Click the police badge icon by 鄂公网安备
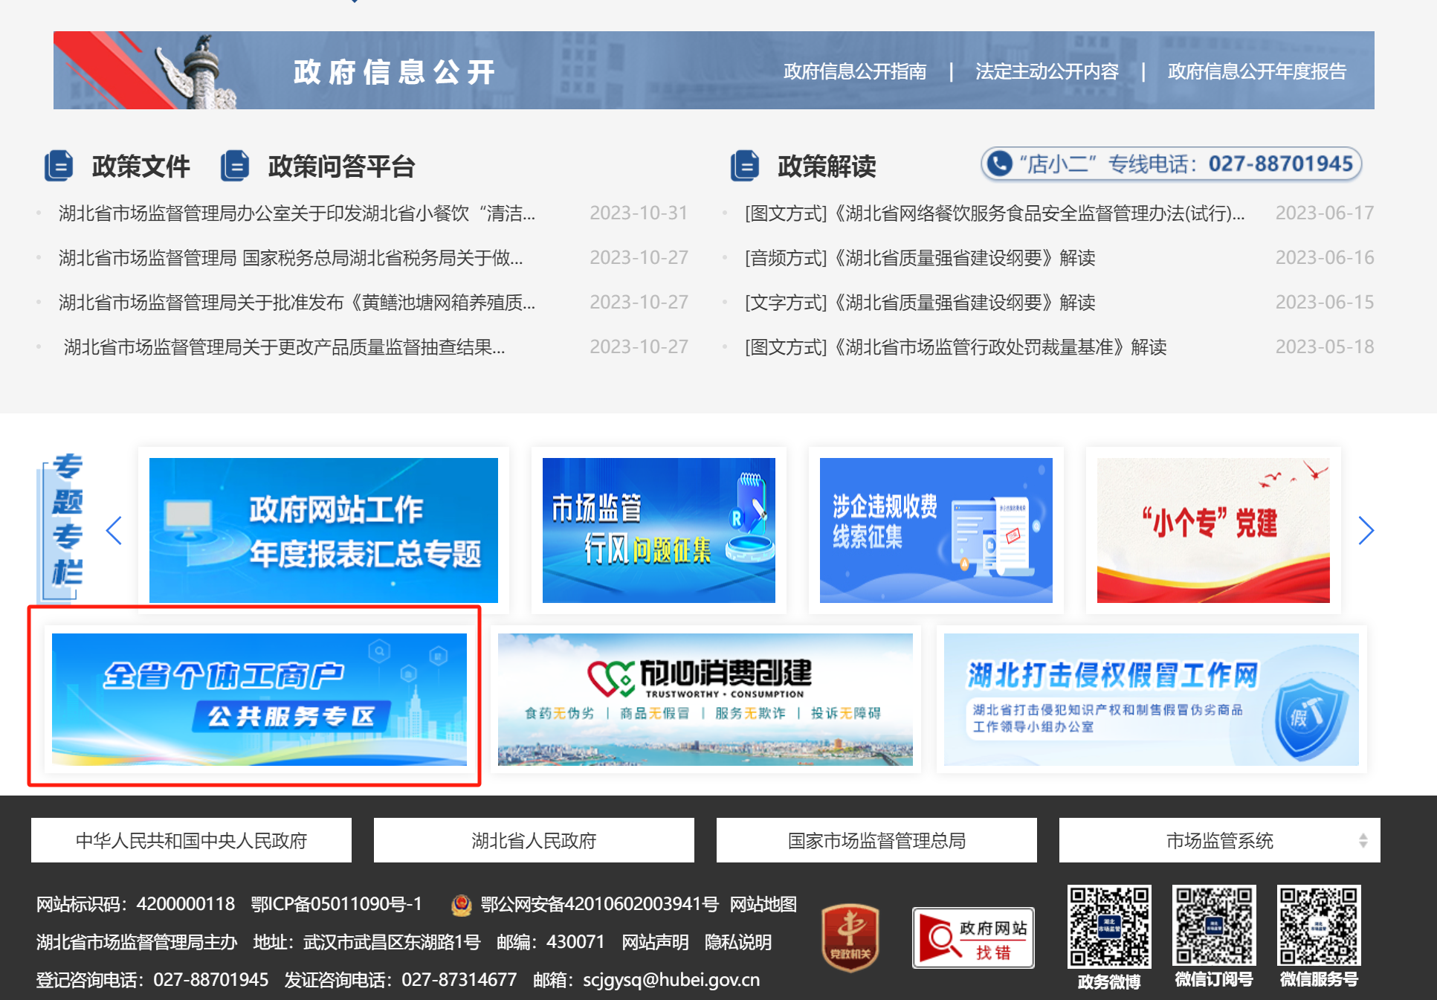 (462, 905)
